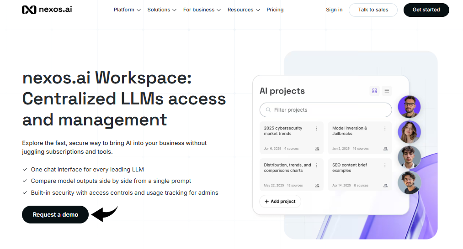Click 'One chat interface for every leading LLM'
The width and height of the screenshot is (463, 249).
tap(87, 170)
